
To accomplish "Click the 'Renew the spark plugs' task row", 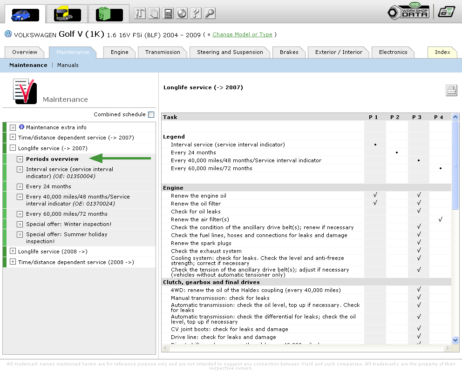I will (x=306, y=243).
